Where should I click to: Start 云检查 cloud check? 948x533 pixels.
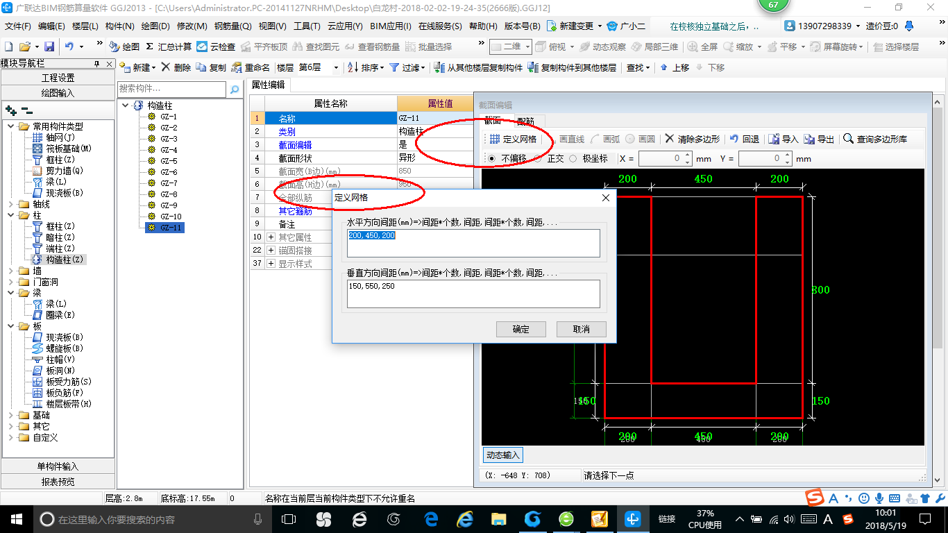tap(216, 46)
